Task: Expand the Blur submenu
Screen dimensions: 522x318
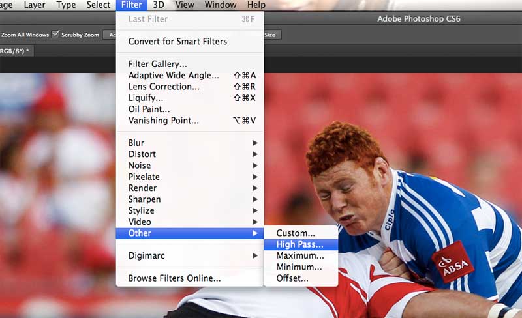Action: (x=190, y=143)
